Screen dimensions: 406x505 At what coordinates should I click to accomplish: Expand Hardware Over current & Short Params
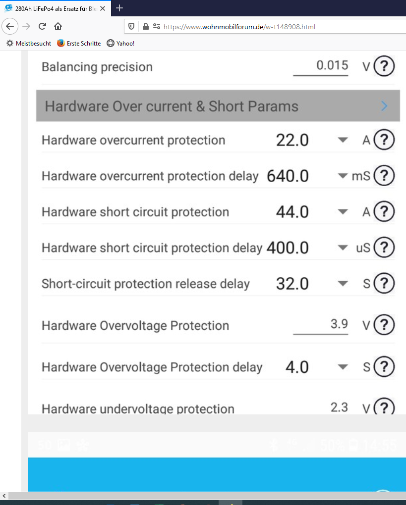coord(218,106)
